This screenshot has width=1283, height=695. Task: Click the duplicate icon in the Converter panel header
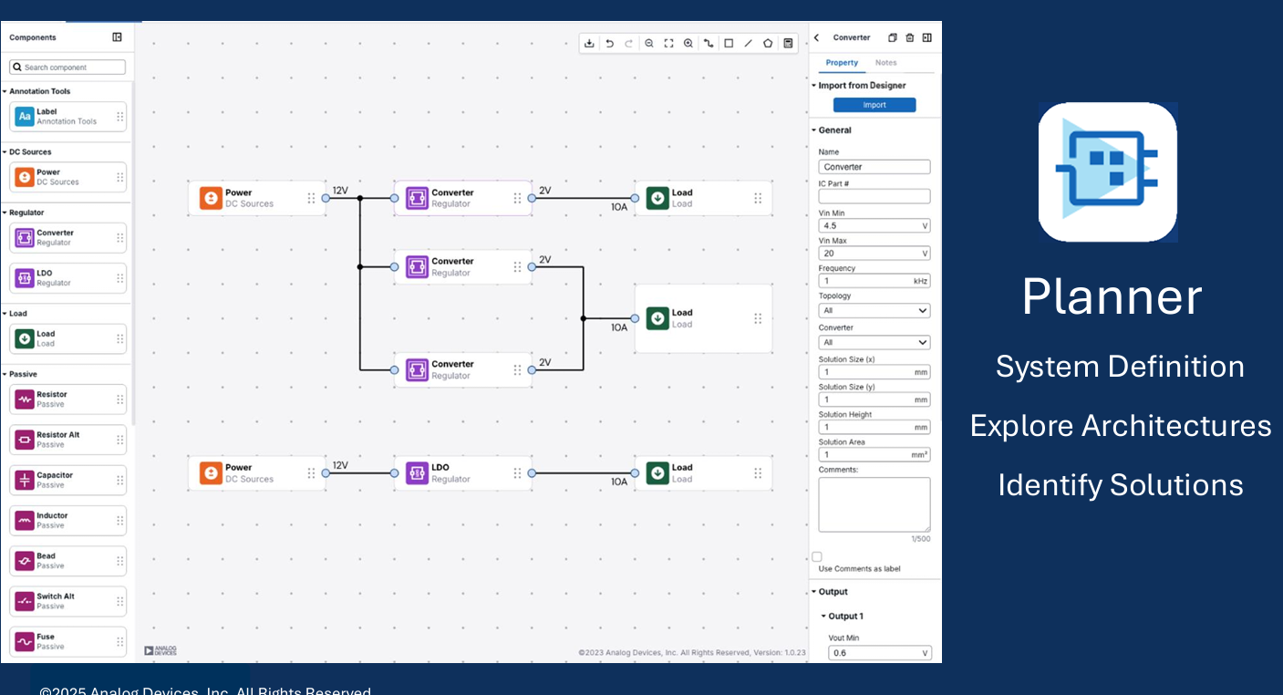click(893, 37)
